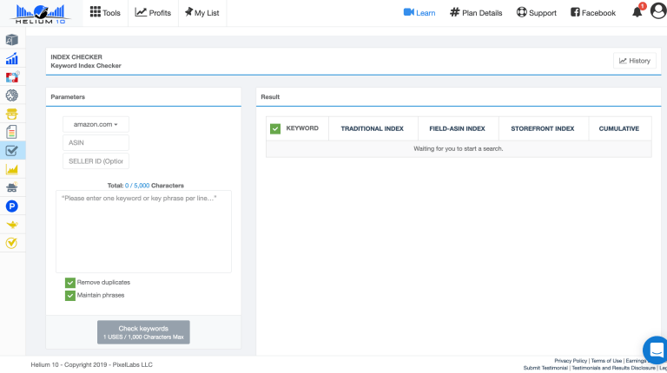
Task: Open the History button
Action: (635, 61)
